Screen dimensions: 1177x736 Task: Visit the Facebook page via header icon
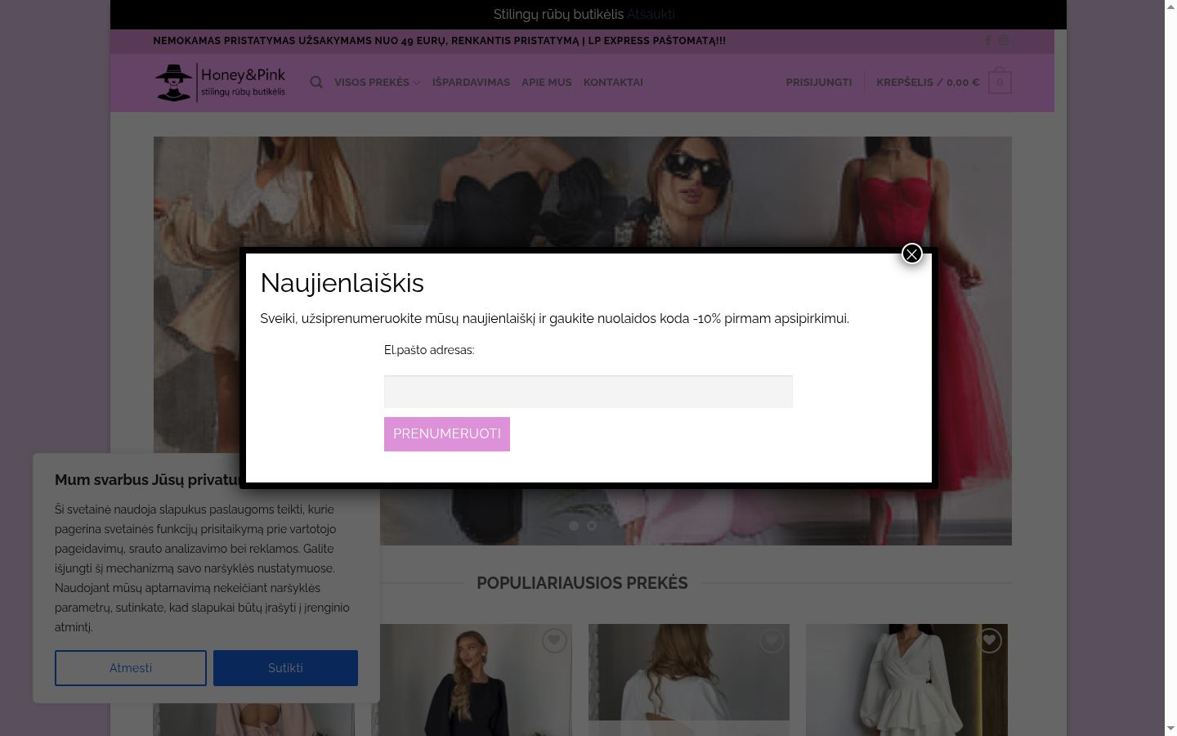coord(987,41)
